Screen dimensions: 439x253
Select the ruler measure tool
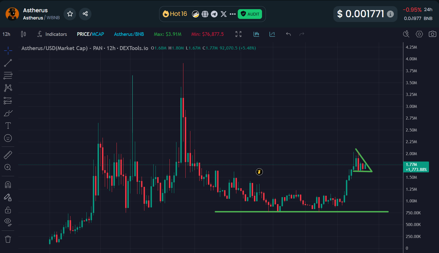8,155
